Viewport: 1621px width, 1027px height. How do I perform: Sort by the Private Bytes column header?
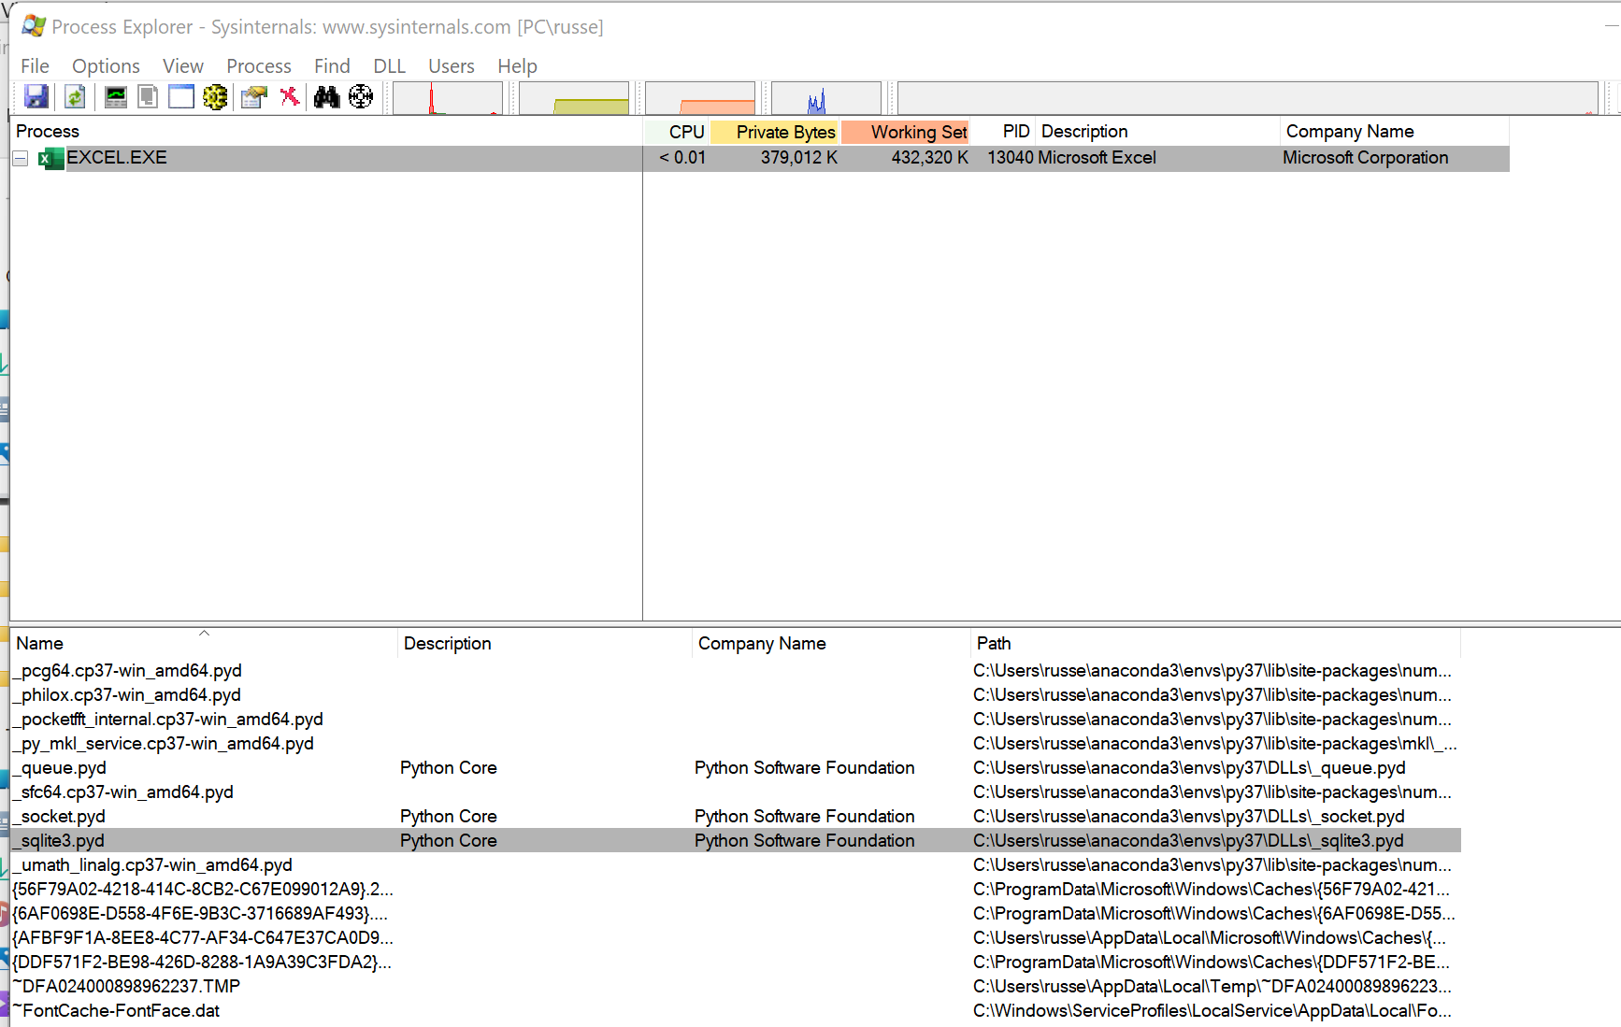[775, 132]
